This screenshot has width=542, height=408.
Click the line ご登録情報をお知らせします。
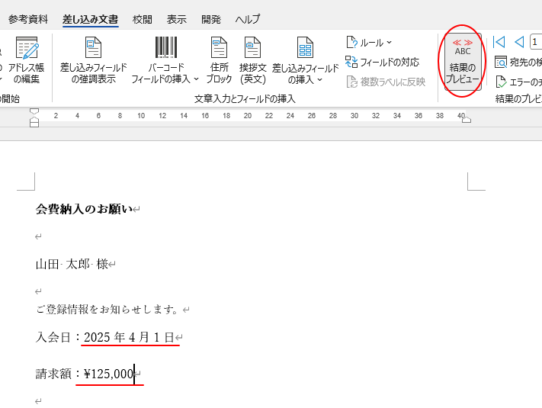[x=107, y=310]
